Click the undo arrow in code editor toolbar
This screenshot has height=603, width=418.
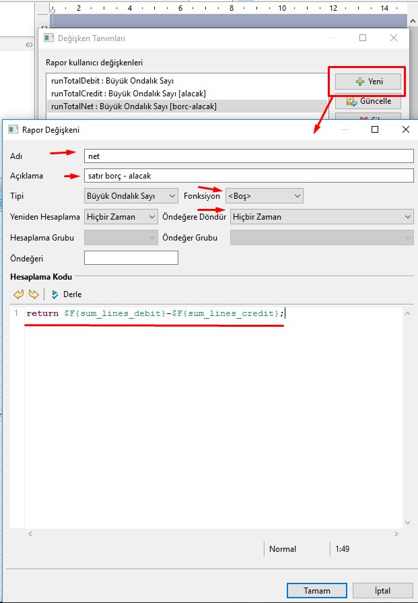tap(18, 294)
